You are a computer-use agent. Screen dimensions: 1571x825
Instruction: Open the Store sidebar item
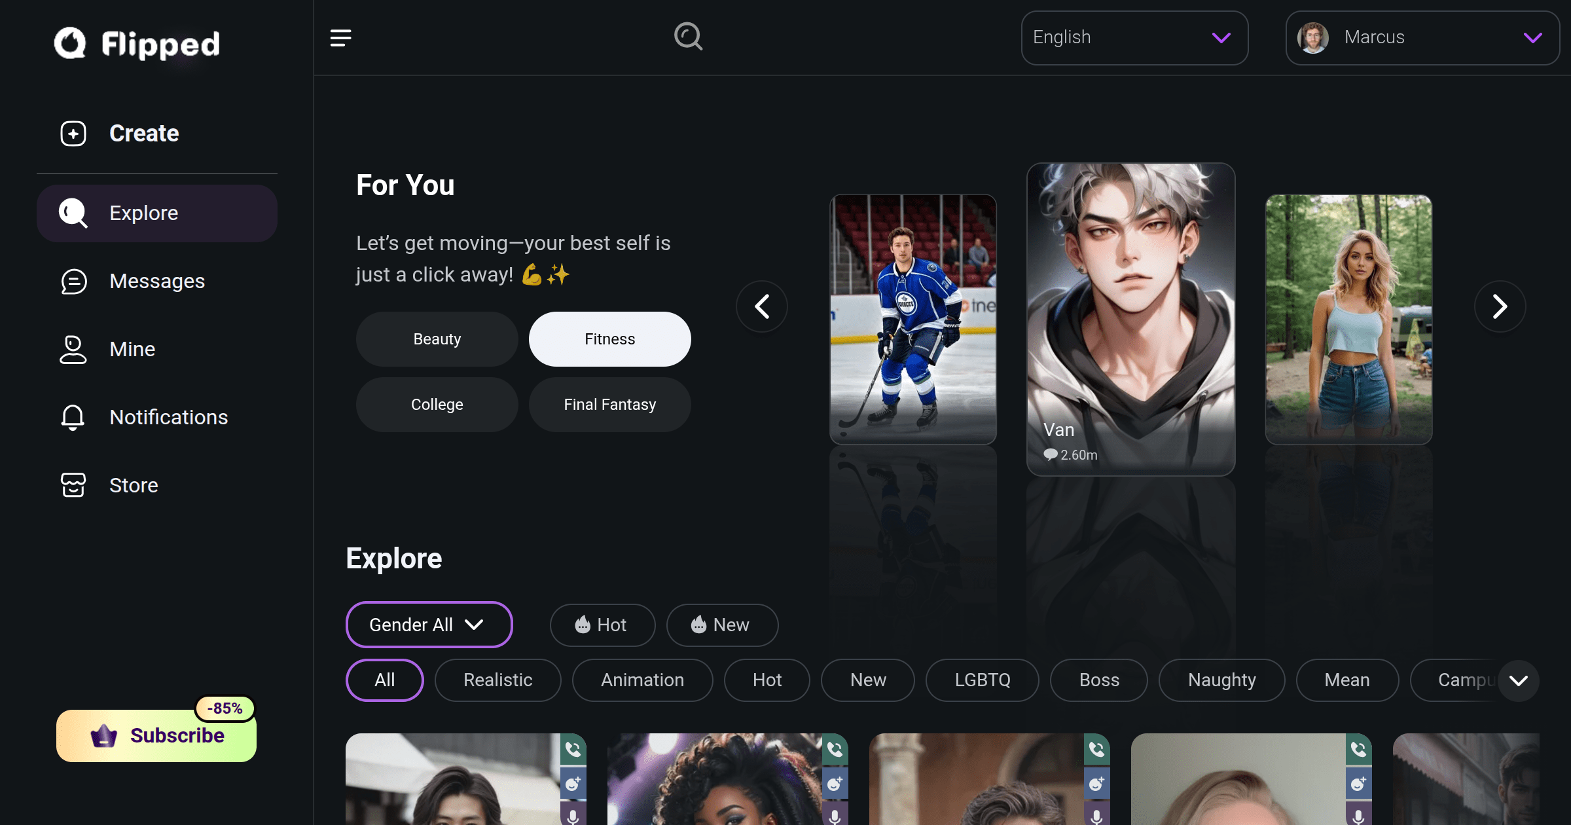134,486
